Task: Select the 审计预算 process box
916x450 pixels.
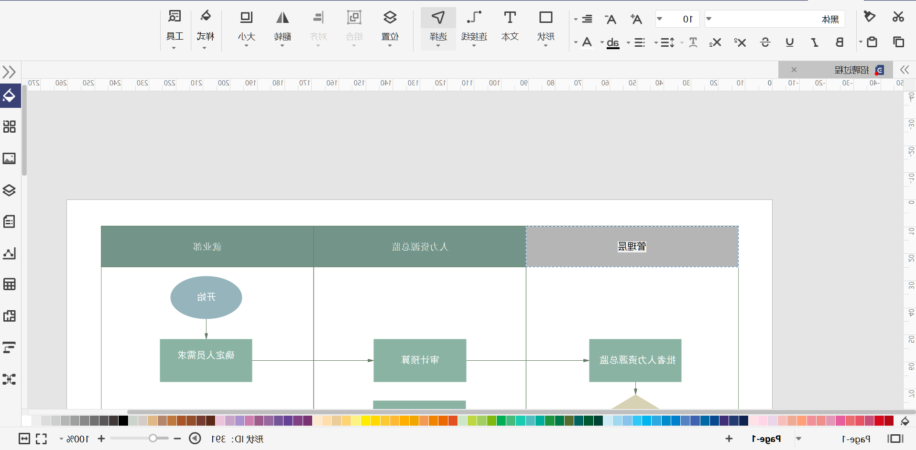Action: coord(420,360)
